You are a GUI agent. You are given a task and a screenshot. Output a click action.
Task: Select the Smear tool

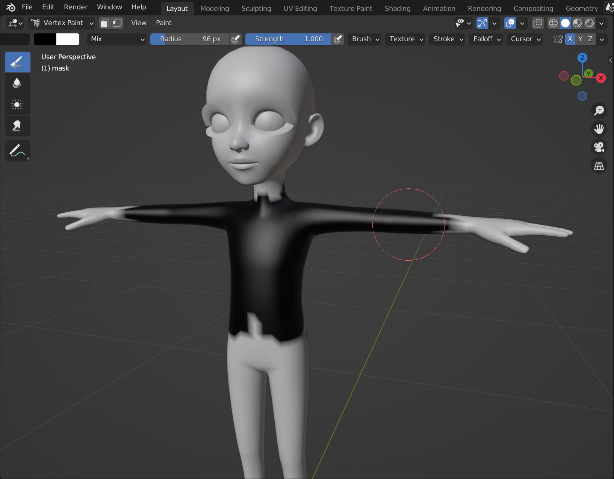point(17,126)
